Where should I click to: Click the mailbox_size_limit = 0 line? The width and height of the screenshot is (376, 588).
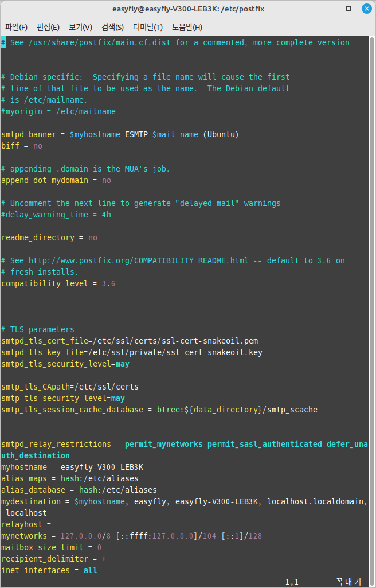click(52, 547)
